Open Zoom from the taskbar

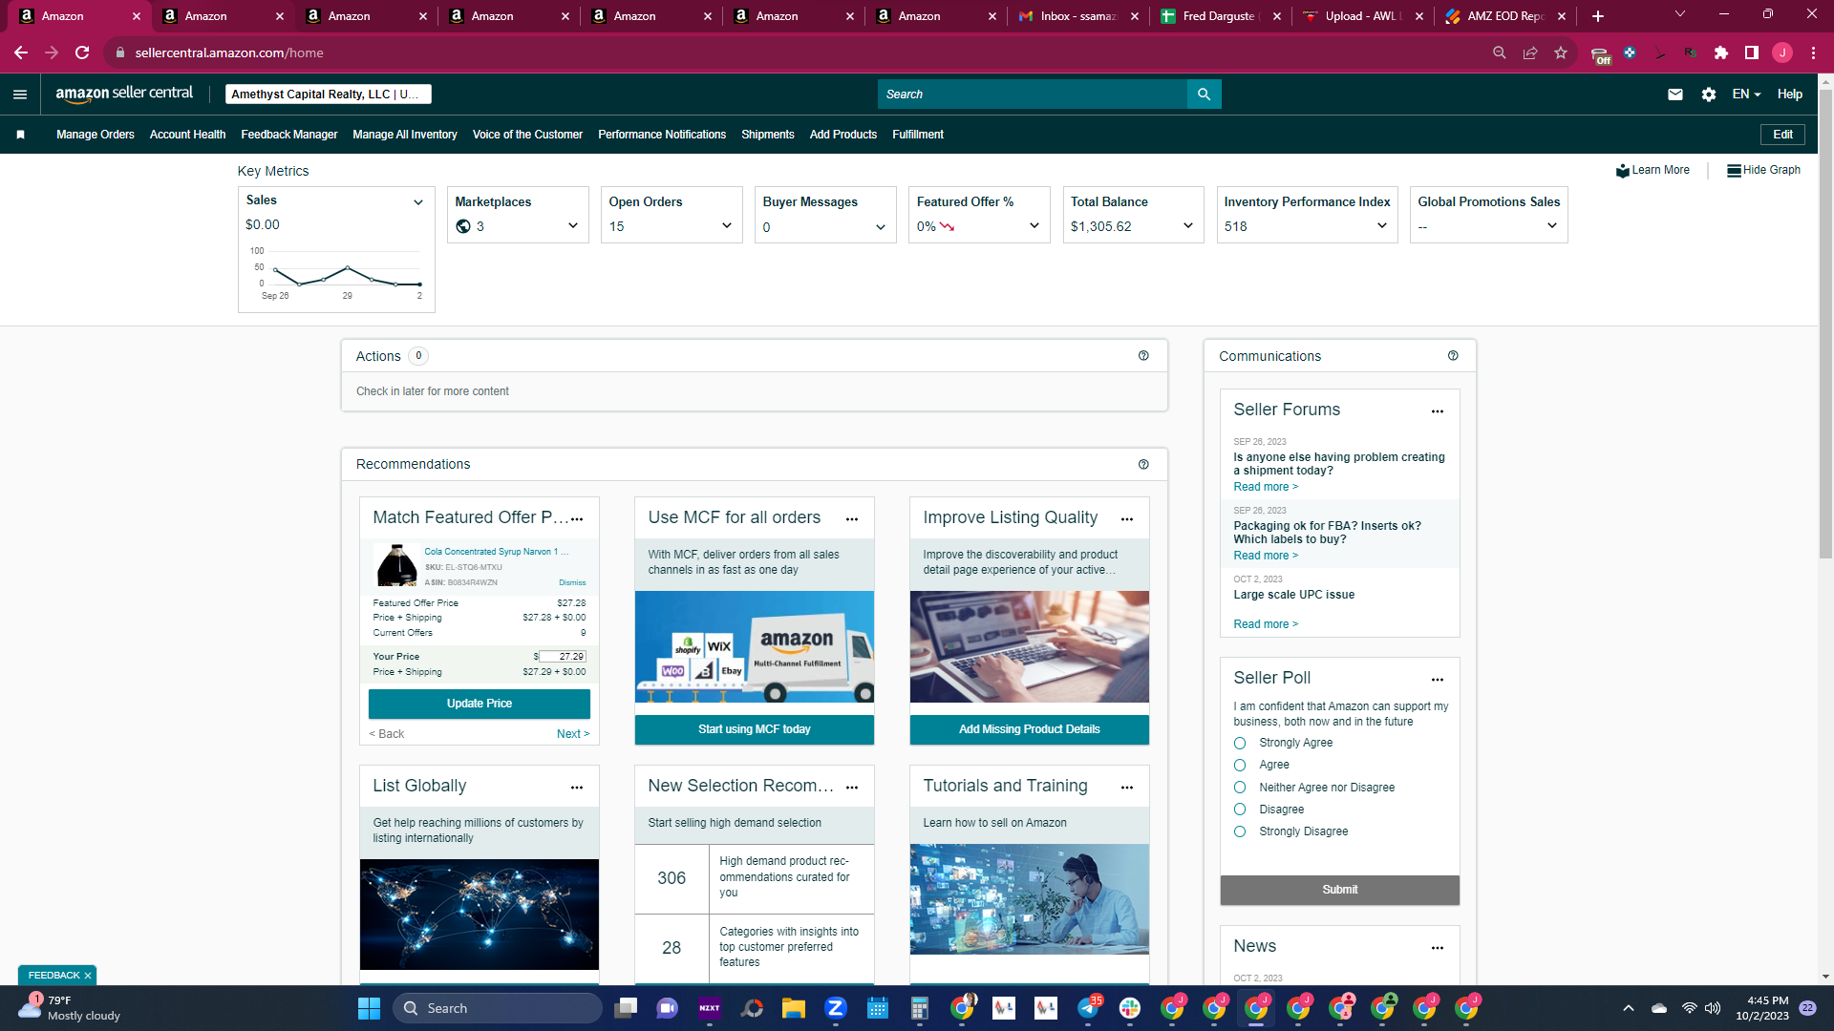click(836, 1008)
